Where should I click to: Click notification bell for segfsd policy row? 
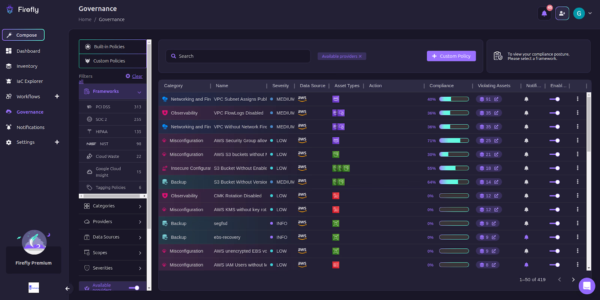click(x=526, y=223)
